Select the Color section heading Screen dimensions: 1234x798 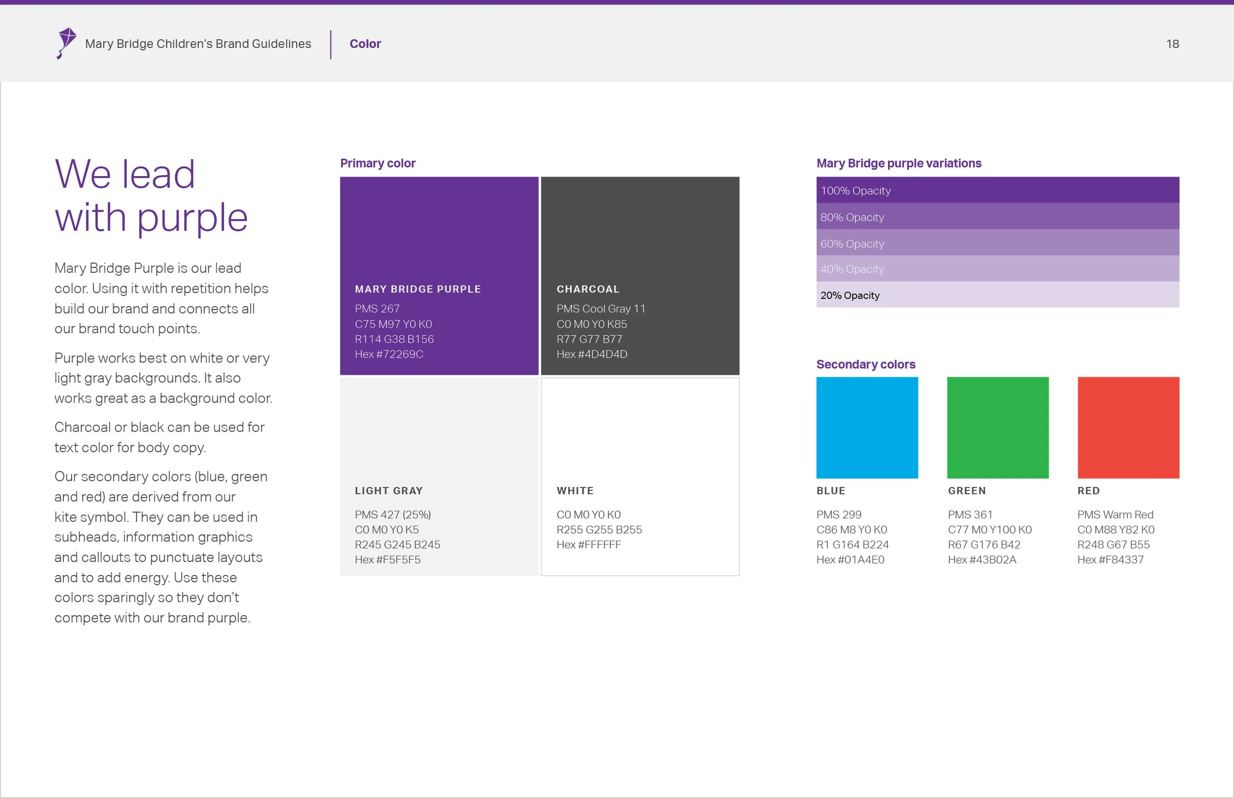coord(365,44)
